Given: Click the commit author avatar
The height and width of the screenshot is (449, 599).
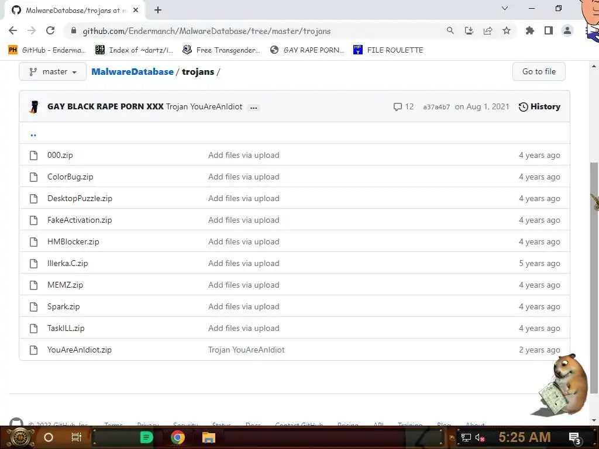Looking at the screenshot, I should [x=34, y=107].
